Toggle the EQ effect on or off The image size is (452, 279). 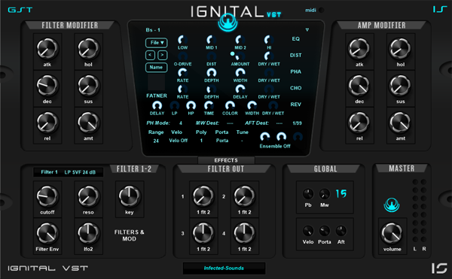pyautogui.click(x=296, y=39)
